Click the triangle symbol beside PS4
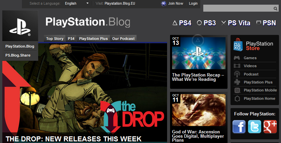This screenshot has height=143, width=281. (x=175, y=23)
